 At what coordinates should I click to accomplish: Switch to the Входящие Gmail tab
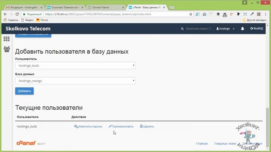pos(24,8)
